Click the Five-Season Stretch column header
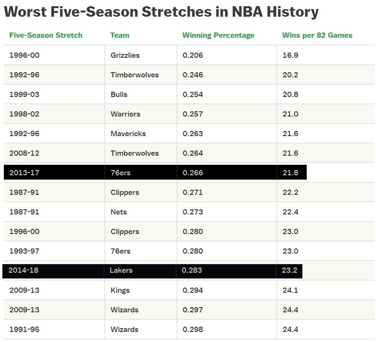Viewport: 376px width, 342px height. 46,35
